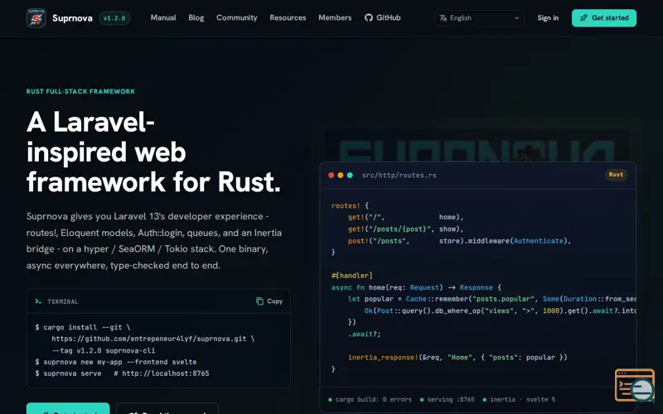This screenshot has height=414, width=663.
Task: Click the inertia_response! code line
Action: (457, 358)
